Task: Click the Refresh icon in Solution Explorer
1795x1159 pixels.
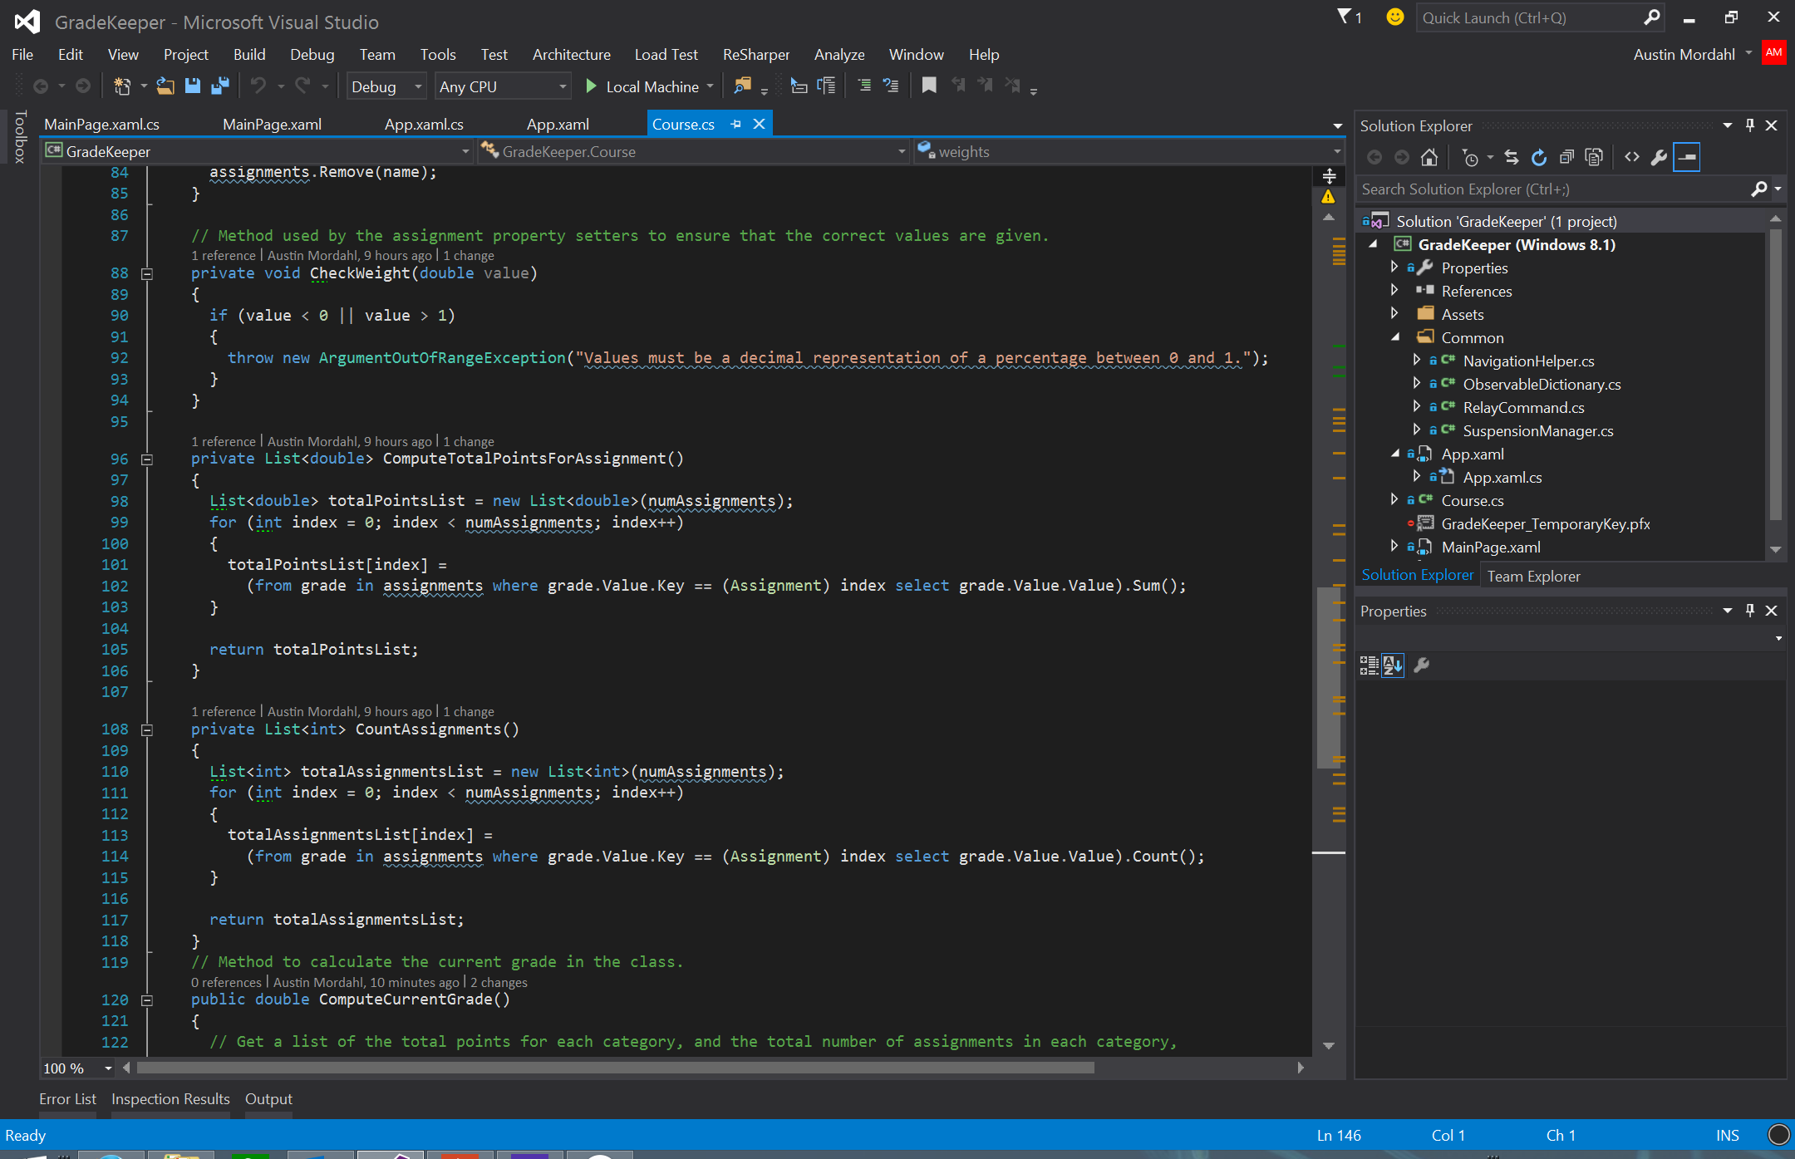Action: pyautogui.click(x=1539, y=158)
